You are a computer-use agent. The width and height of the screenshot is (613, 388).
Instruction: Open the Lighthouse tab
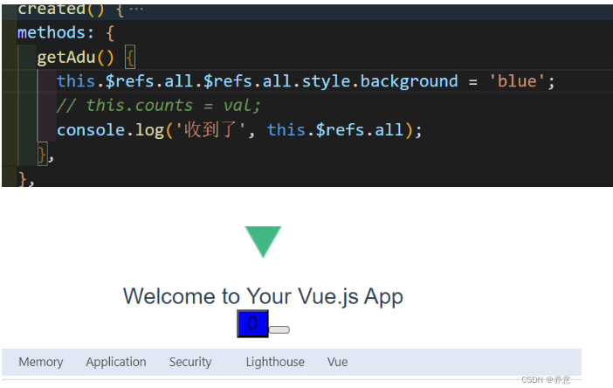(275, 362)
